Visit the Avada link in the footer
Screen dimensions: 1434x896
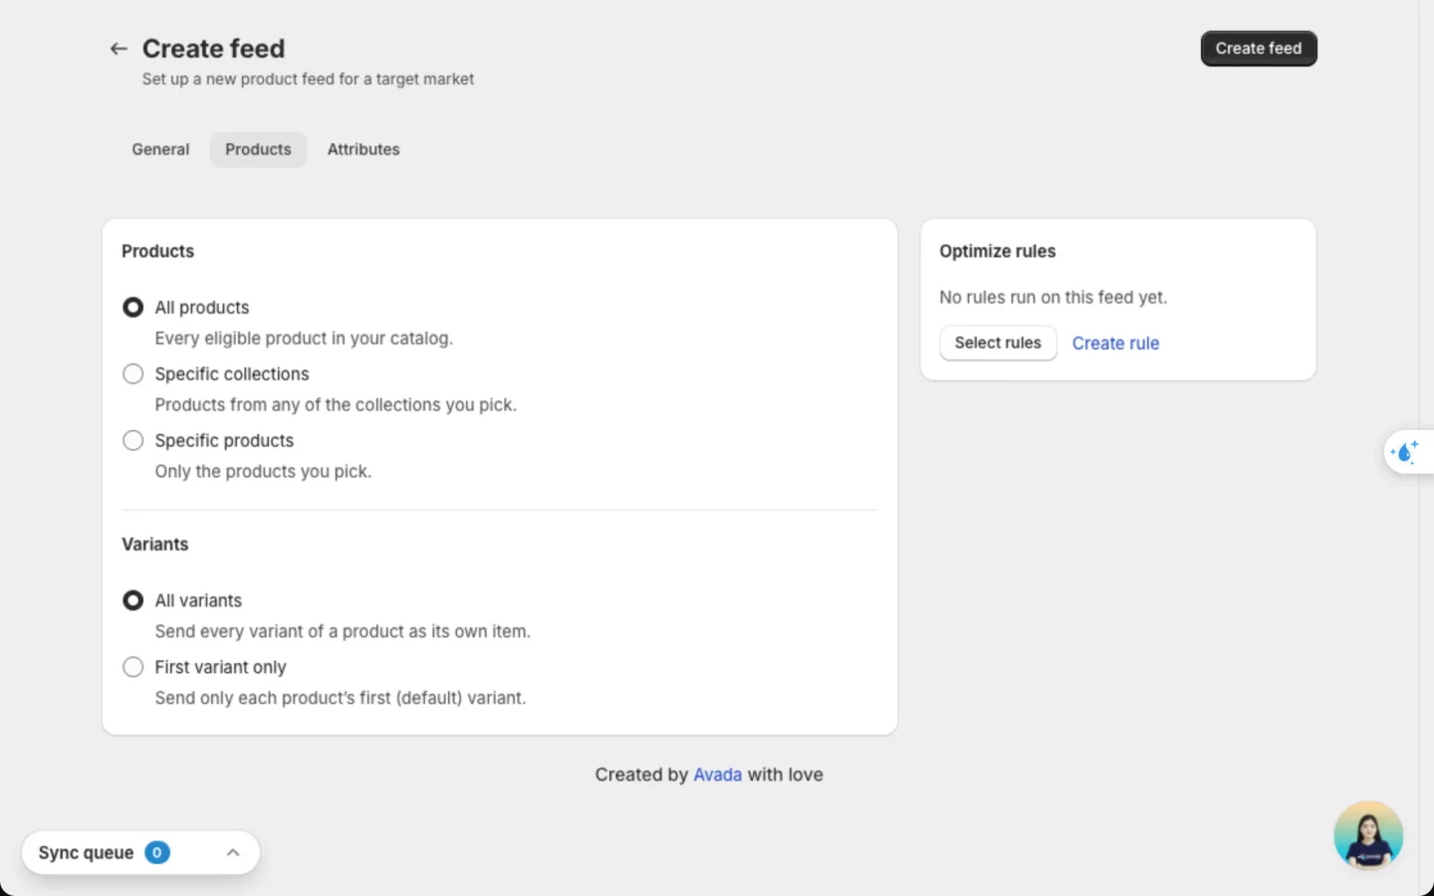[717, 775]
